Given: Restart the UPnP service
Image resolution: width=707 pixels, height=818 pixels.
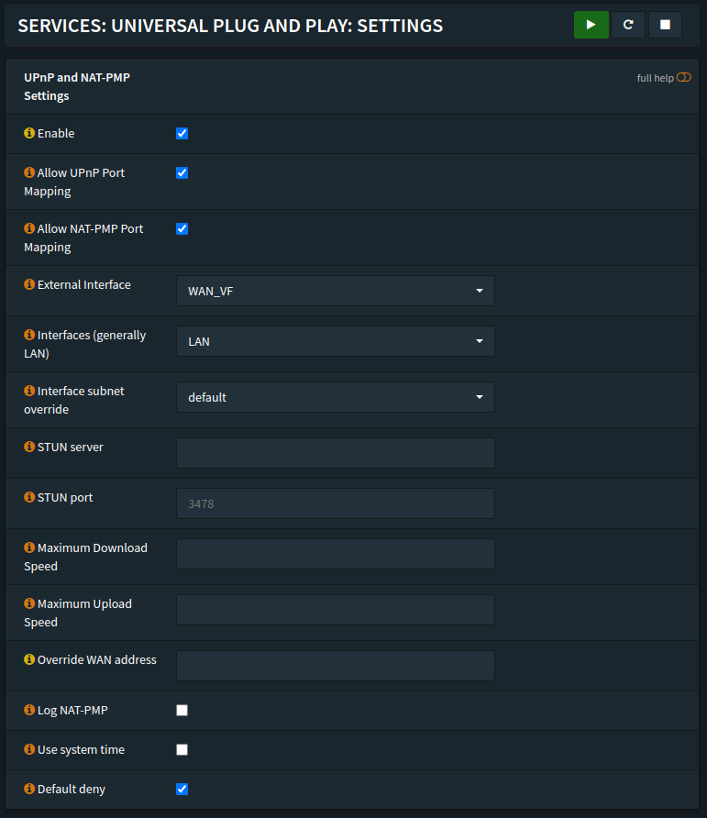Looking at the screenshot, I should pyautogui.click(x=628, y=25).
